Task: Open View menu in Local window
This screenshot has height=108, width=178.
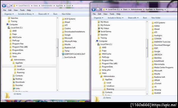Action: tap(16, 10)
